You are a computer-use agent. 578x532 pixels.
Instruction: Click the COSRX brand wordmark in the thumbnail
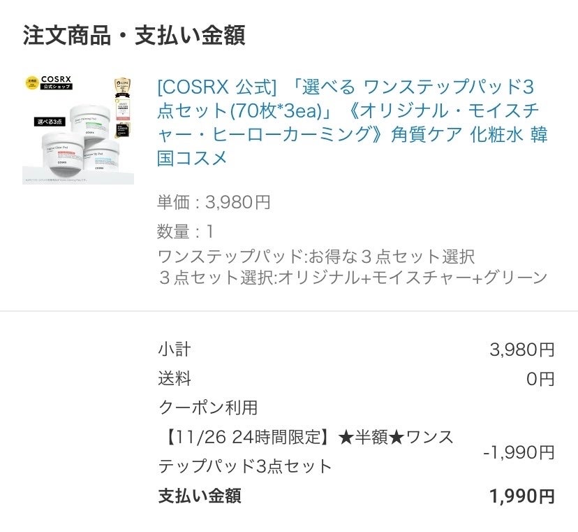pyautogui.click(x=57, y=78)
